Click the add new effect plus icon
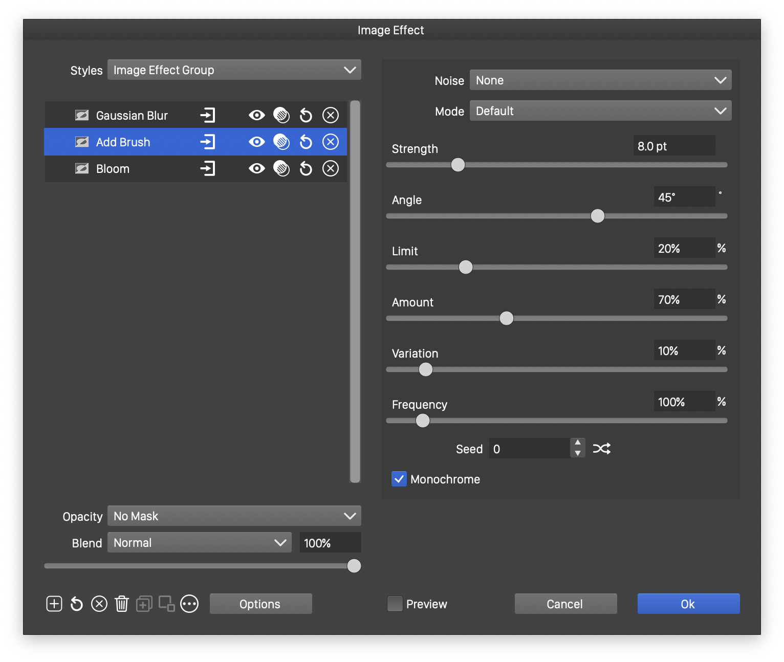784x662 pixels. point(54,604)
